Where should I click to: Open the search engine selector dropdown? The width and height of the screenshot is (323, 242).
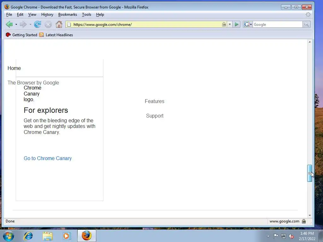click(x=248, y=25)
